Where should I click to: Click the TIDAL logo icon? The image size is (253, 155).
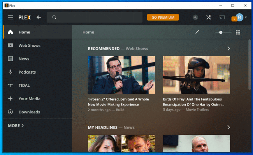click(x=11, y=85)
